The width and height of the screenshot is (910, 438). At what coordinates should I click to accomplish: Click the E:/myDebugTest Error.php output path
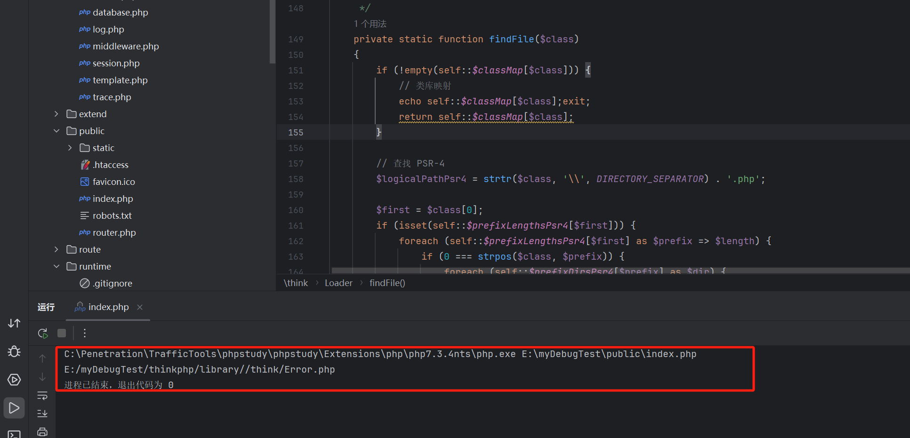coord(200,369)
